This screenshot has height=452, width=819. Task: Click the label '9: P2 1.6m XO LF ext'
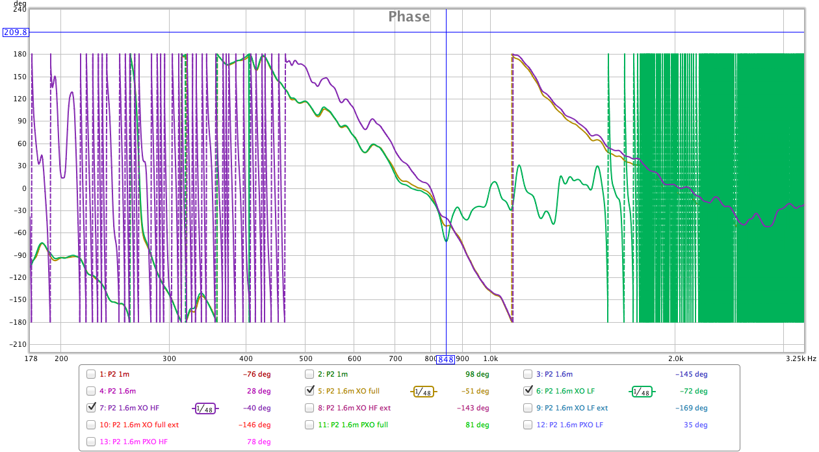click(572, 408)
